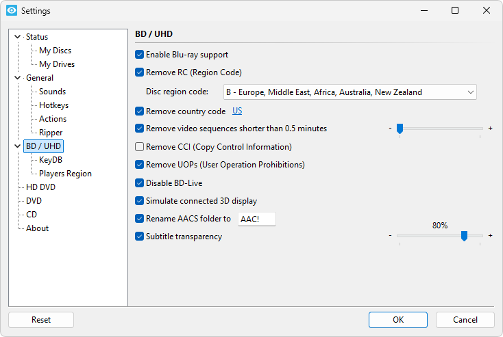Click the subtitle transparency slider handle

point(464,236)
